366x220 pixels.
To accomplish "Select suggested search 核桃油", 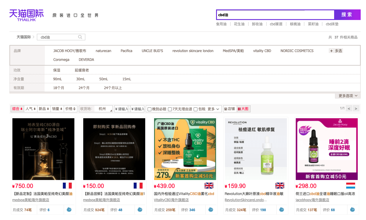I will point(295,24).
